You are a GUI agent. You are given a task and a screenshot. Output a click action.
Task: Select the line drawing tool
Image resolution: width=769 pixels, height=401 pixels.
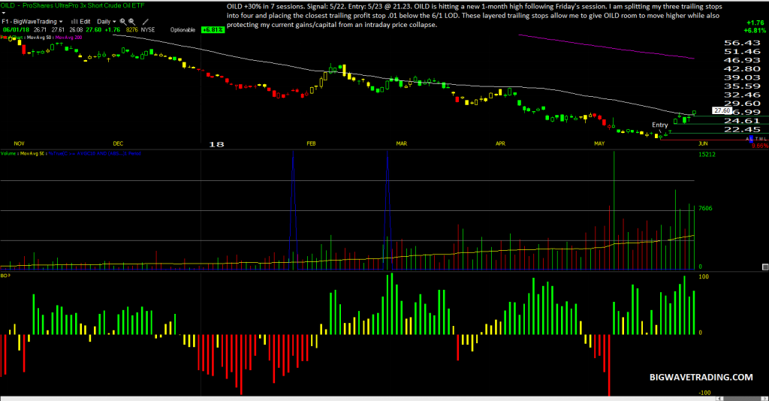(145, 22)
